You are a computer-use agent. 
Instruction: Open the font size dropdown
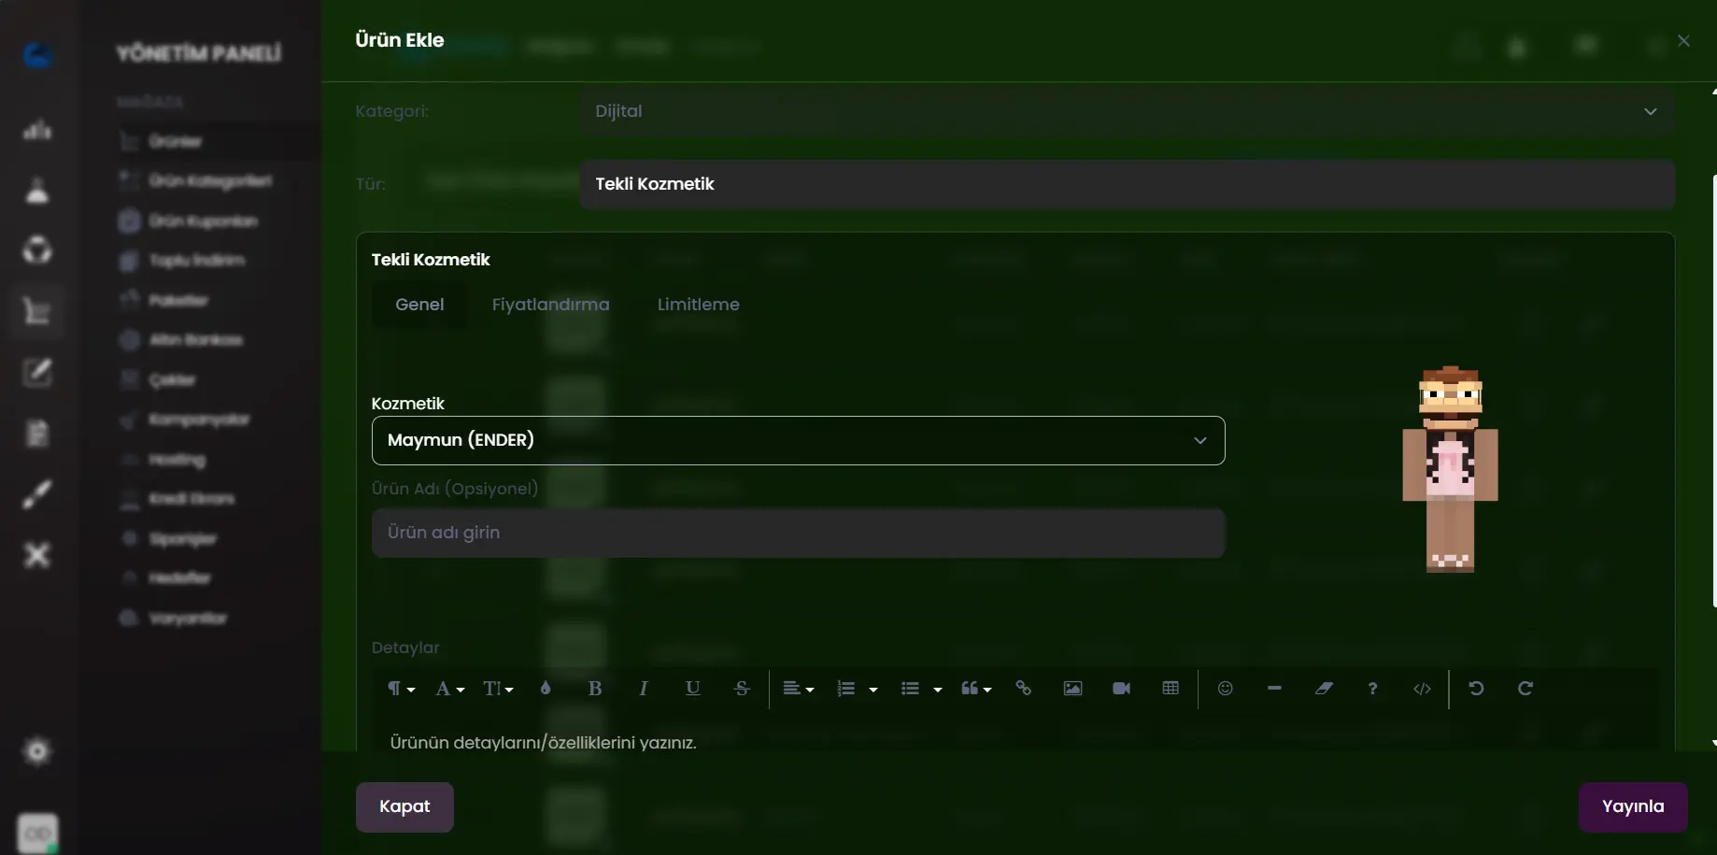498,689
